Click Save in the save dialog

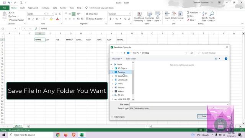pos(204,117)
